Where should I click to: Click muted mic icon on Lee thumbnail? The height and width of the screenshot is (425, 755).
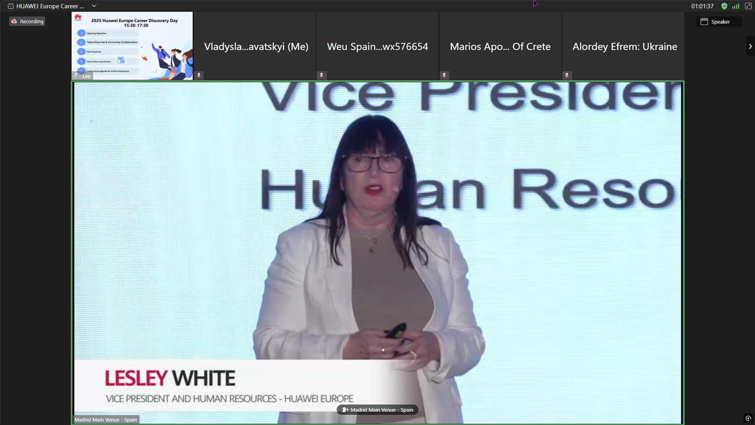click(x=76, y=76)
